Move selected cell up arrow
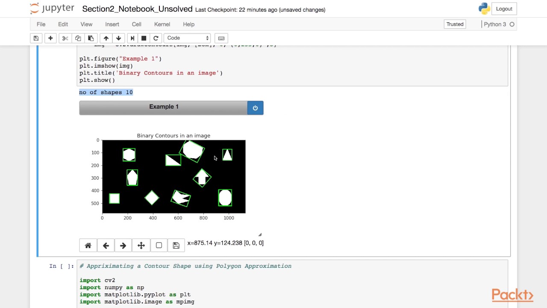The width and height of the screenshot is (547, 308). tap(106, 38)
